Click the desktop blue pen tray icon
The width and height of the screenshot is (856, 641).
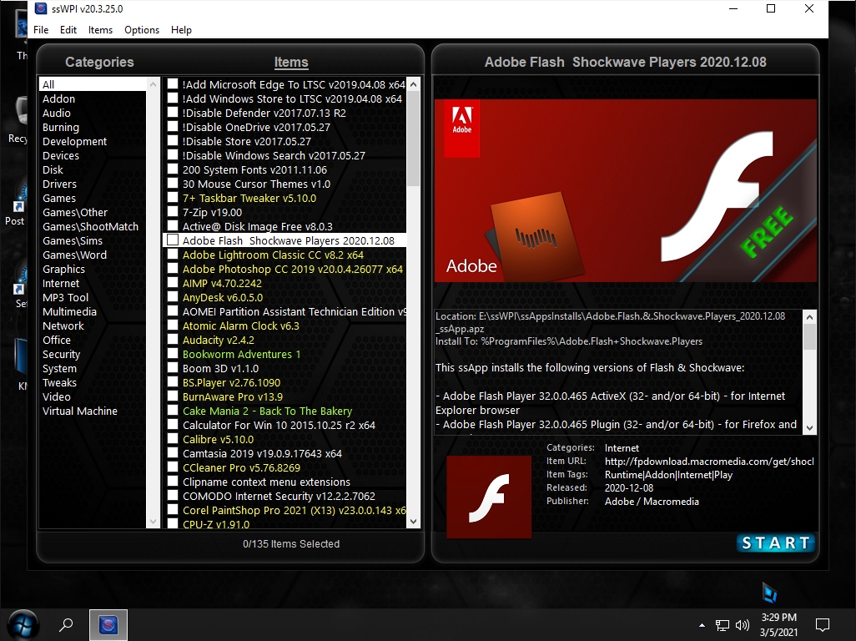tap(770, 593)
